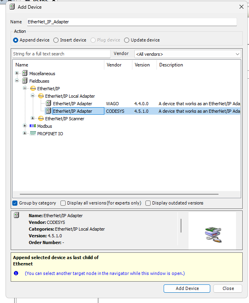Click the device preview image thumbnail

click(x=213, y=235)
